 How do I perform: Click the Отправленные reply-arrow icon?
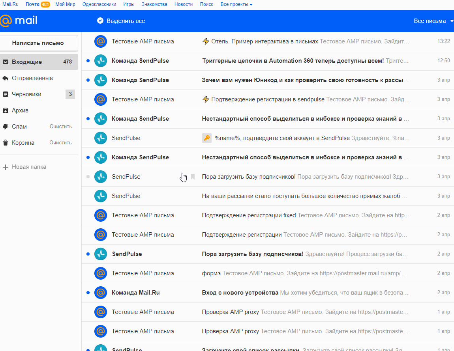(x=5, y=78)
